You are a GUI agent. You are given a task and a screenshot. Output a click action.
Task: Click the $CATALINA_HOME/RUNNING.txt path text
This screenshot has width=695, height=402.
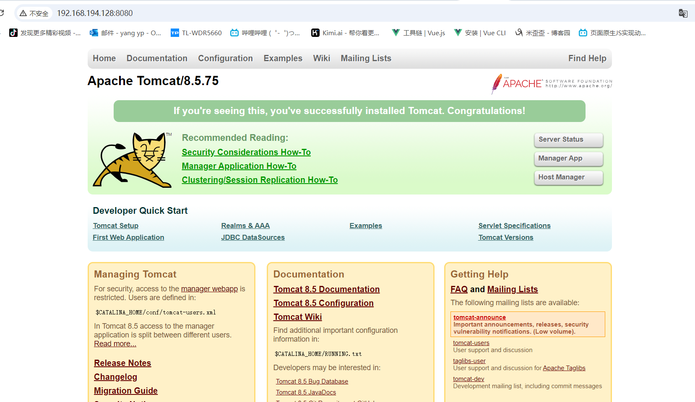pyautogui.click(x=318, y=354)
